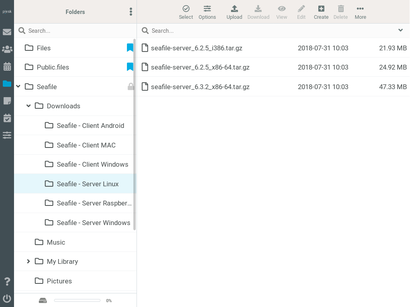Open Settings sliders icon in sidebar

pos(7,135)
